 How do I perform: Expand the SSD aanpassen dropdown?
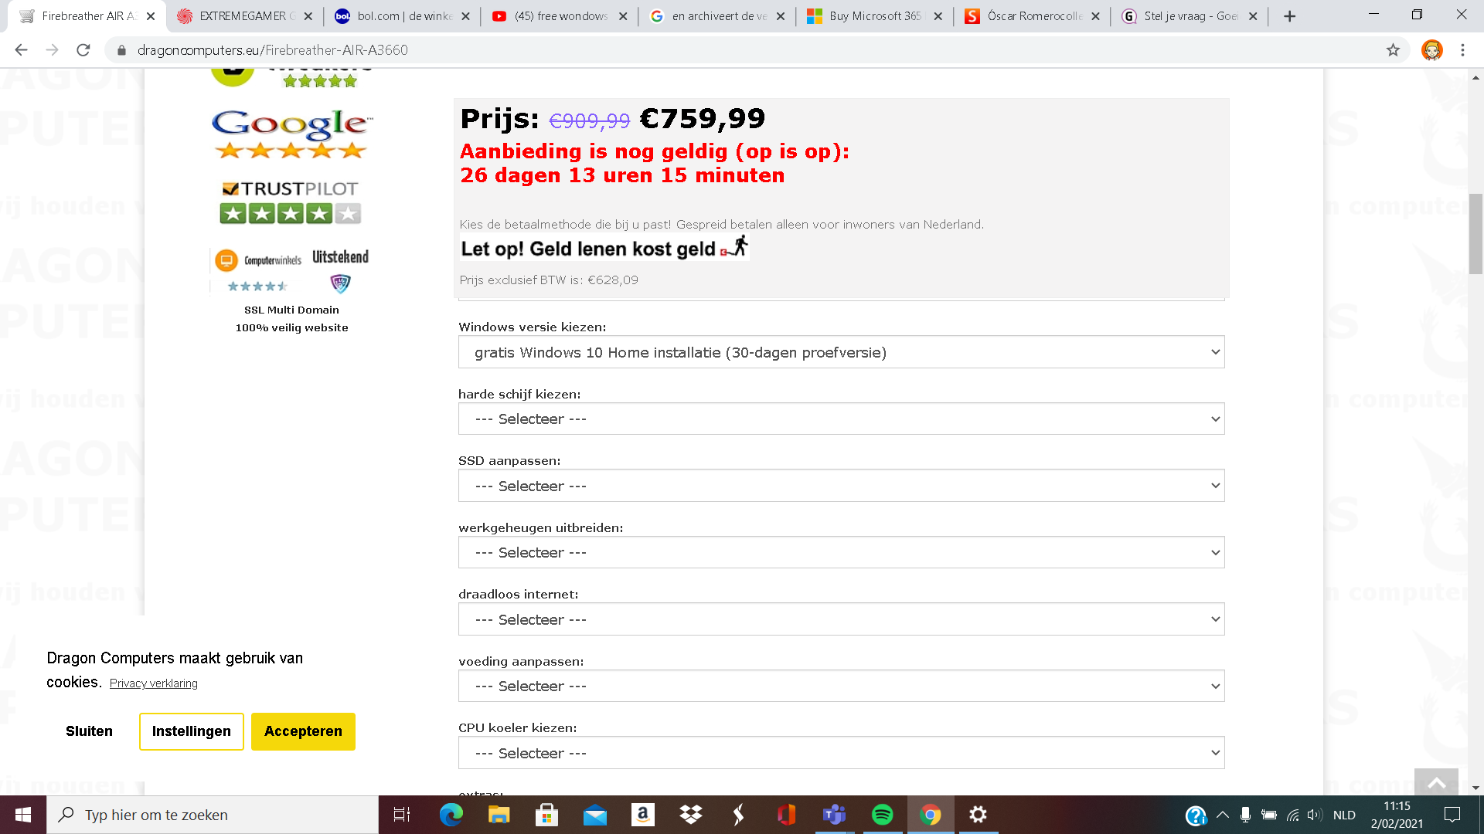click(x=841, y=486)
